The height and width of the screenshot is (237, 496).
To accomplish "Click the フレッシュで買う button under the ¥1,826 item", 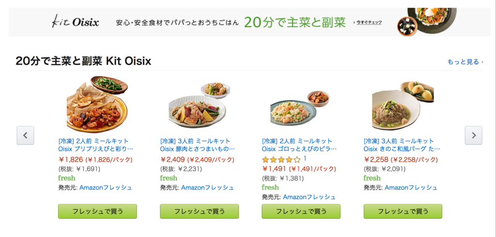I will tap(97, 211).
